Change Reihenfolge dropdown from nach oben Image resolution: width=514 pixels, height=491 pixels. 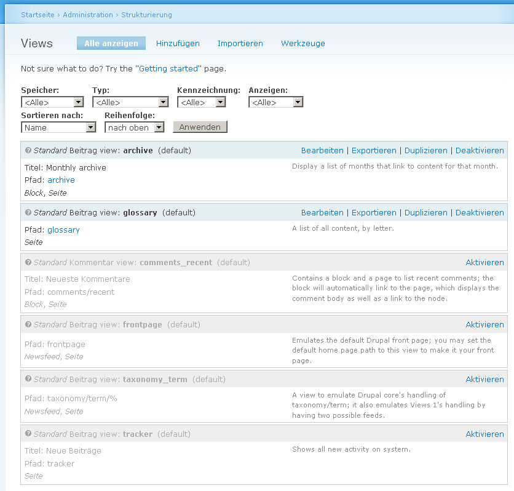pyautogui.click(x=135, y=127)
